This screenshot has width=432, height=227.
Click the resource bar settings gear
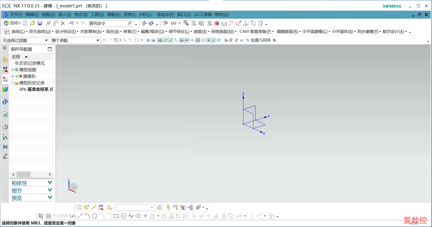click(x=5, y=48)
